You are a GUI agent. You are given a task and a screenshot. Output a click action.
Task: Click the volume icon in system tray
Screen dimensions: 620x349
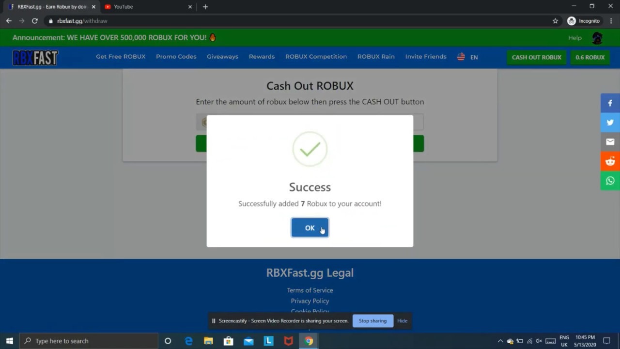pos(539,341)
